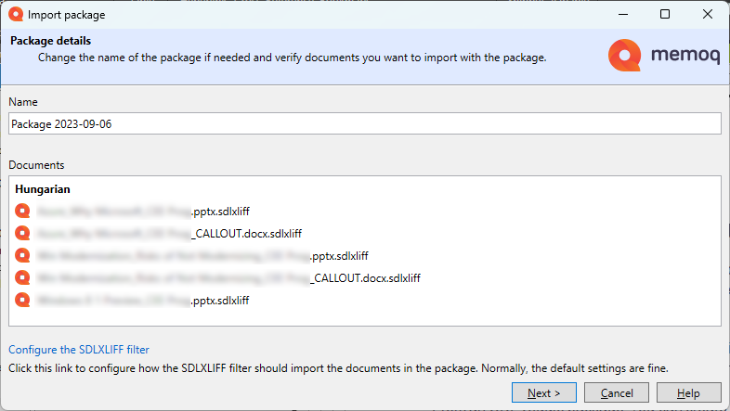
Task: Click the memoQ icon of the third listed document
Action: point(22,256)
